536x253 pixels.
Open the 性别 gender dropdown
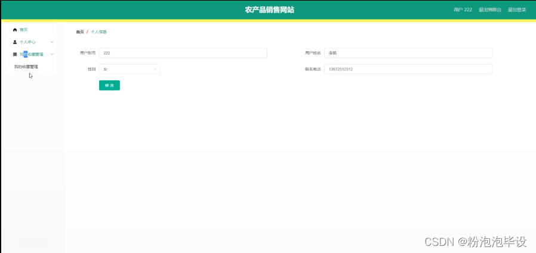coord(129,69)
